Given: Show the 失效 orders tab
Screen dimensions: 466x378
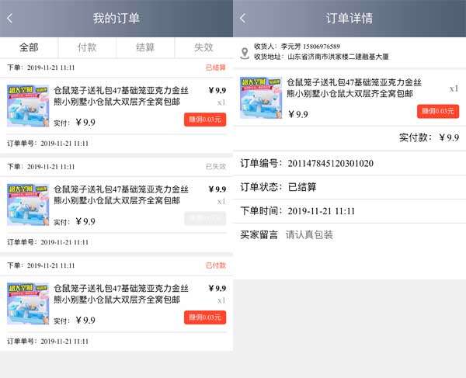Looking at the screenshot, I should coord(203,47).
